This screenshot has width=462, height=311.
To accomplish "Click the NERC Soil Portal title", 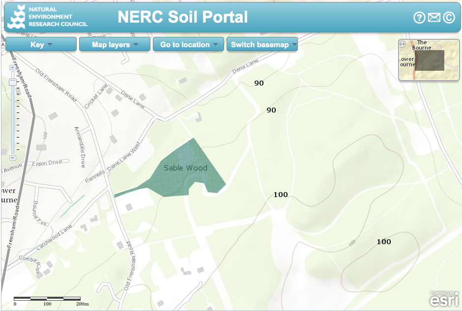I will point(182,17).
